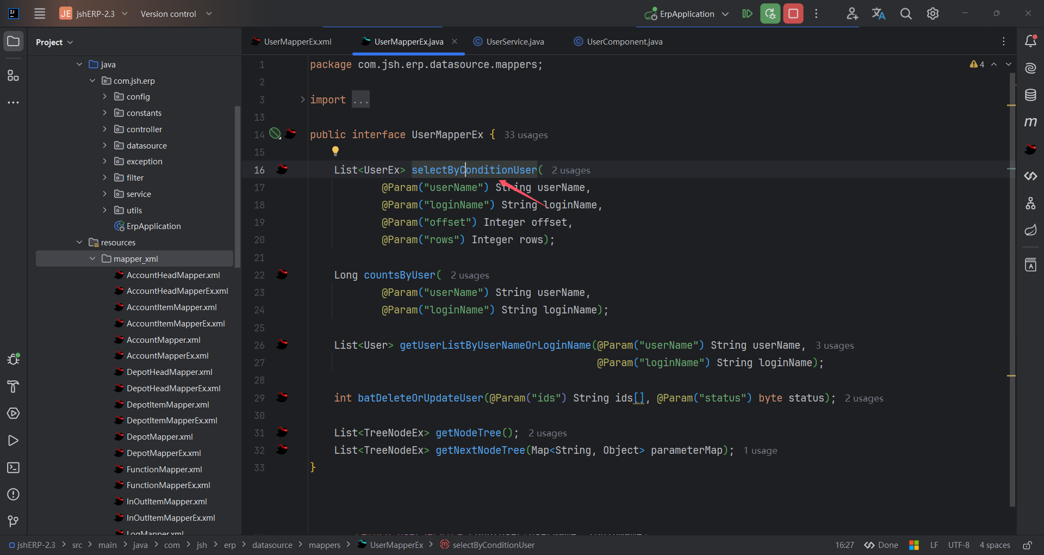
Task: Open the Run tool window
Action: (x=13, y=441)
